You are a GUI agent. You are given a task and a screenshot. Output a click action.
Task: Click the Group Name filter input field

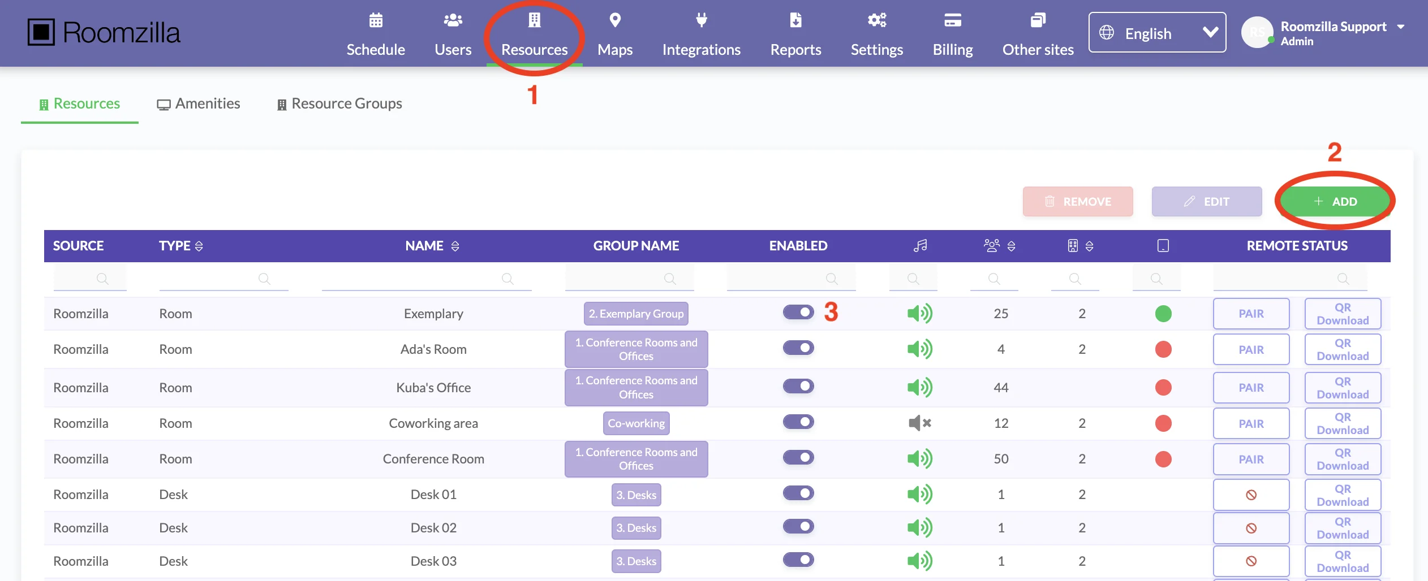point(622,279)
